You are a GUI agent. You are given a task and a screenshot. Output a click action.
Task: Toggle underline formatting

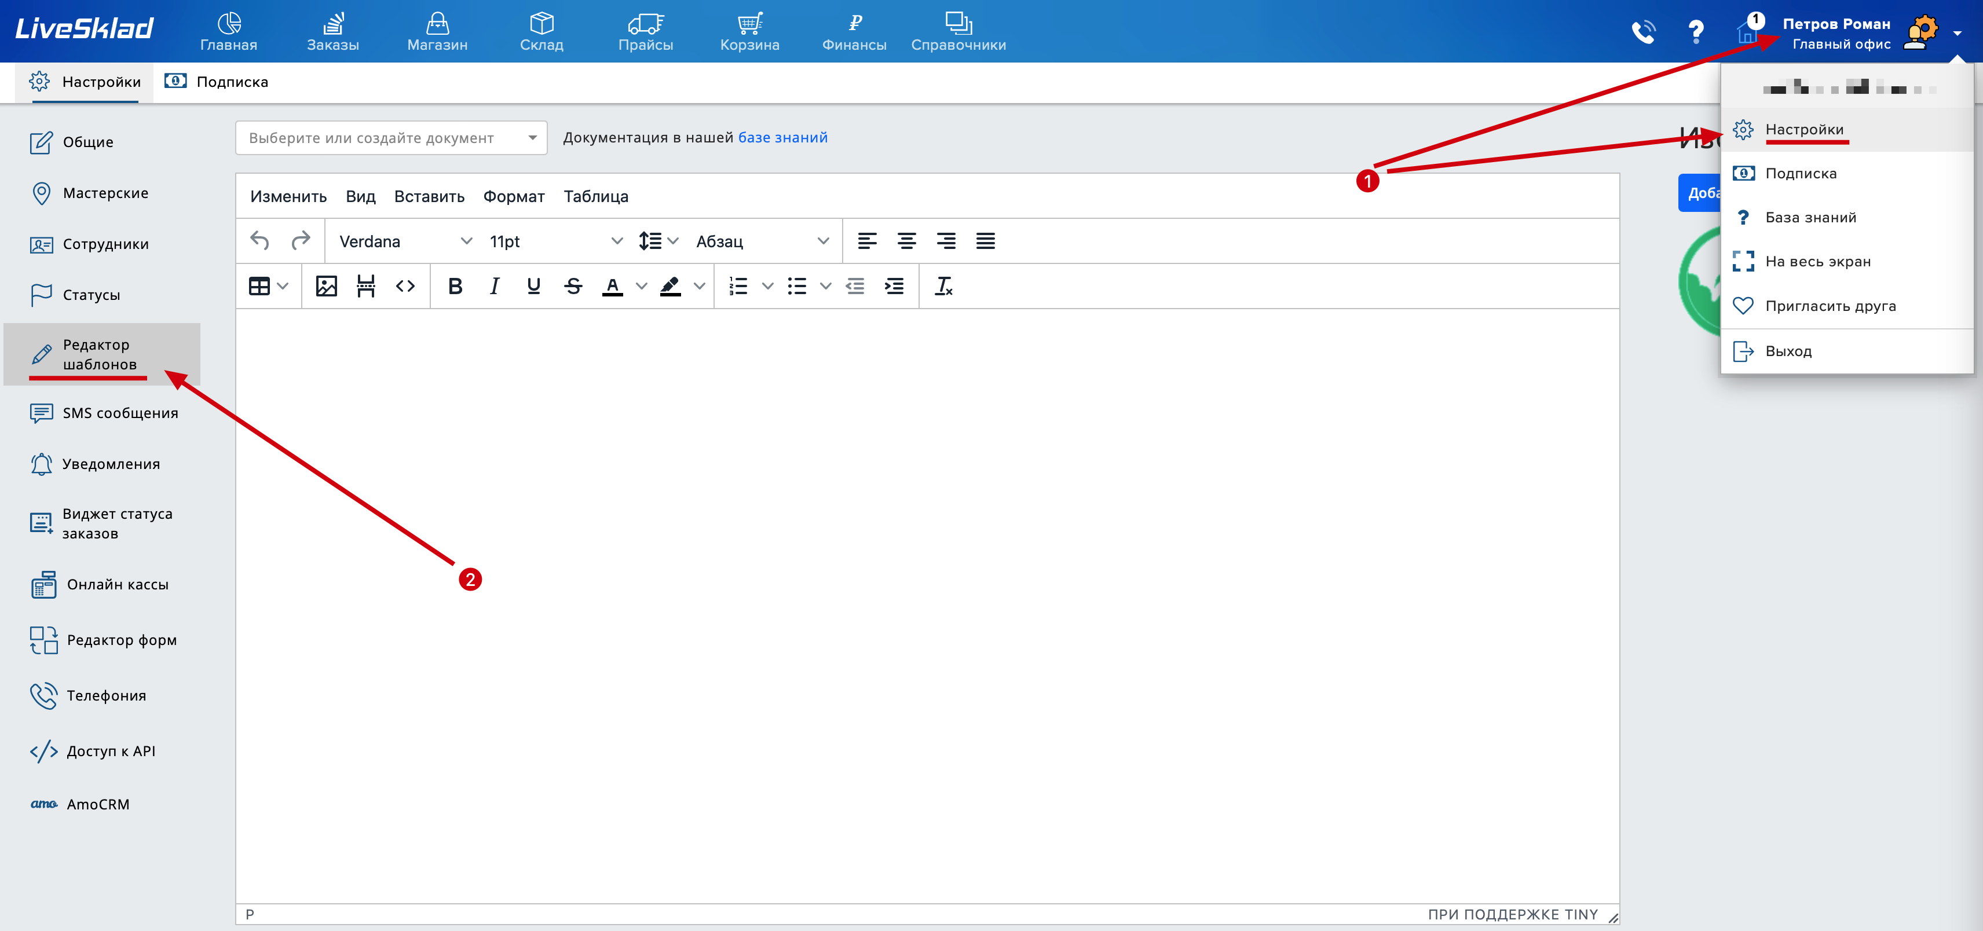coord(533,286)
